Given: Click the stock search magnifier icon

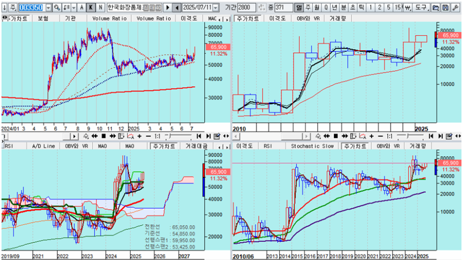Looking at the screenshot, I should [x=57, y=7].
